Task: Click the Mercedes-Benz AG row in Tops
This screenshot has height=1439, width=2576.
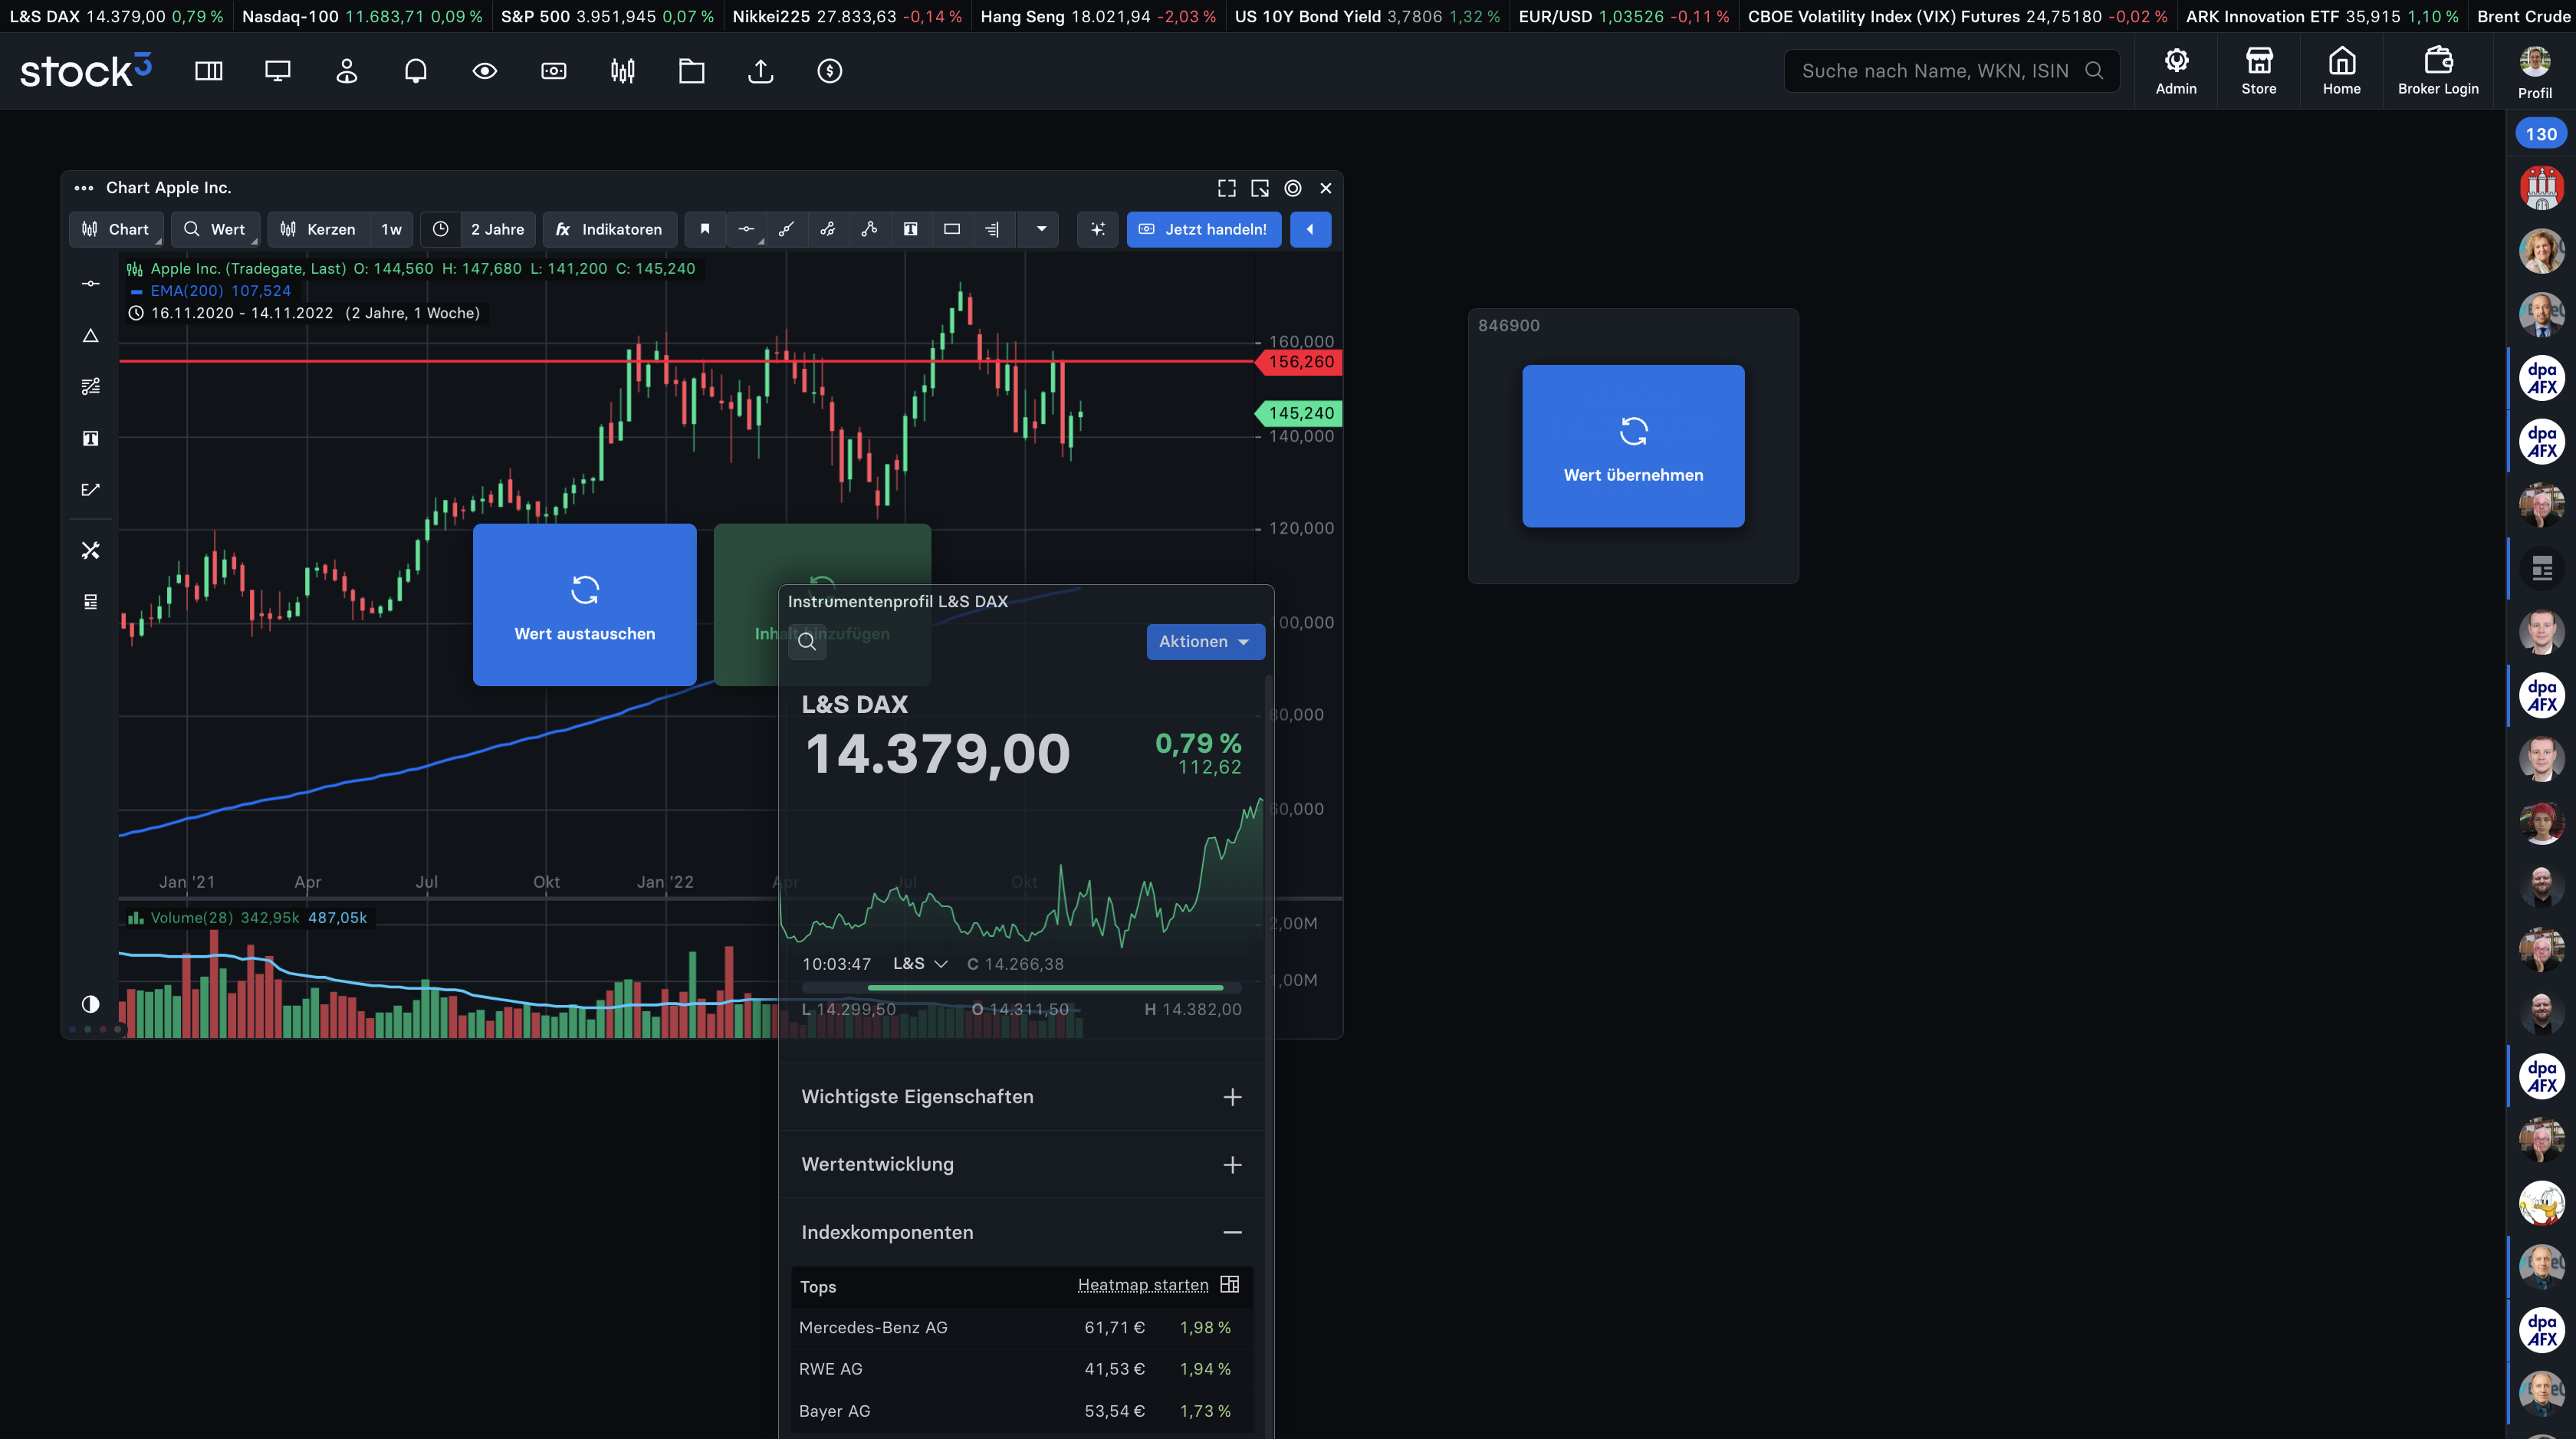Action: coord(1021,1327)
